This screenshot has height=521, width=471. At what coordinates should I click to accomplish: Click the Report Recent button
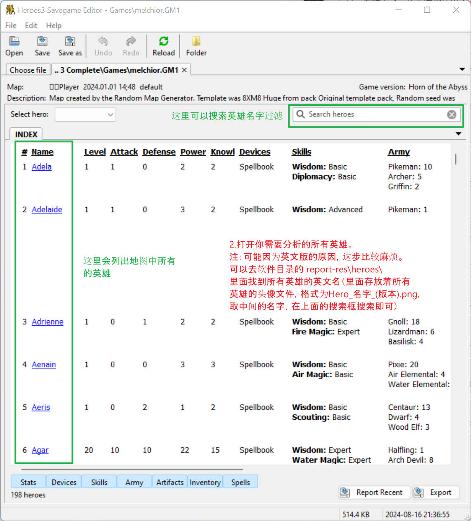tap(375, 492)
